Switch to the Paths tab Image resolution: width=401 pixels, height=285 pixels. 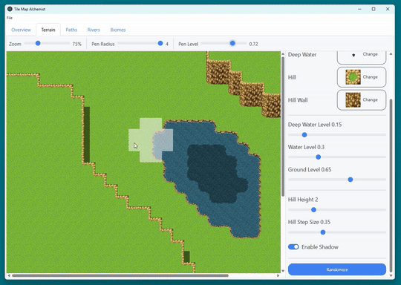point(71,30)
